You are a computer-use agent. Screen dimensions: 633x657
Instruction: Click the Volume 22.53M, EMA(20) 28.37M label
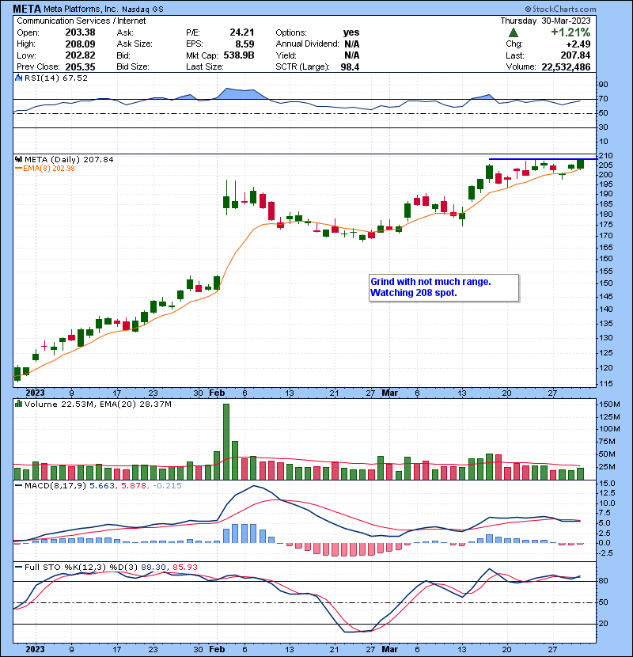[98, 404]
